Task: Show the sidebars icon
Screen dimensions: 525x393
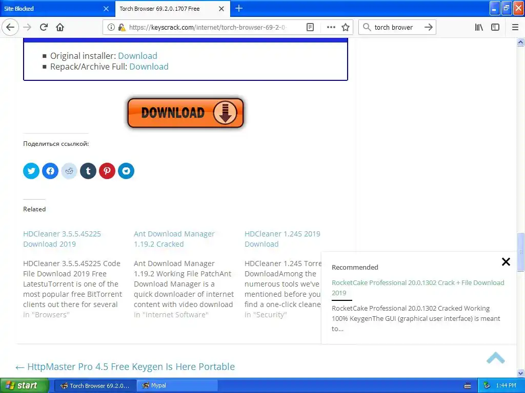Action: pos(495,28)
